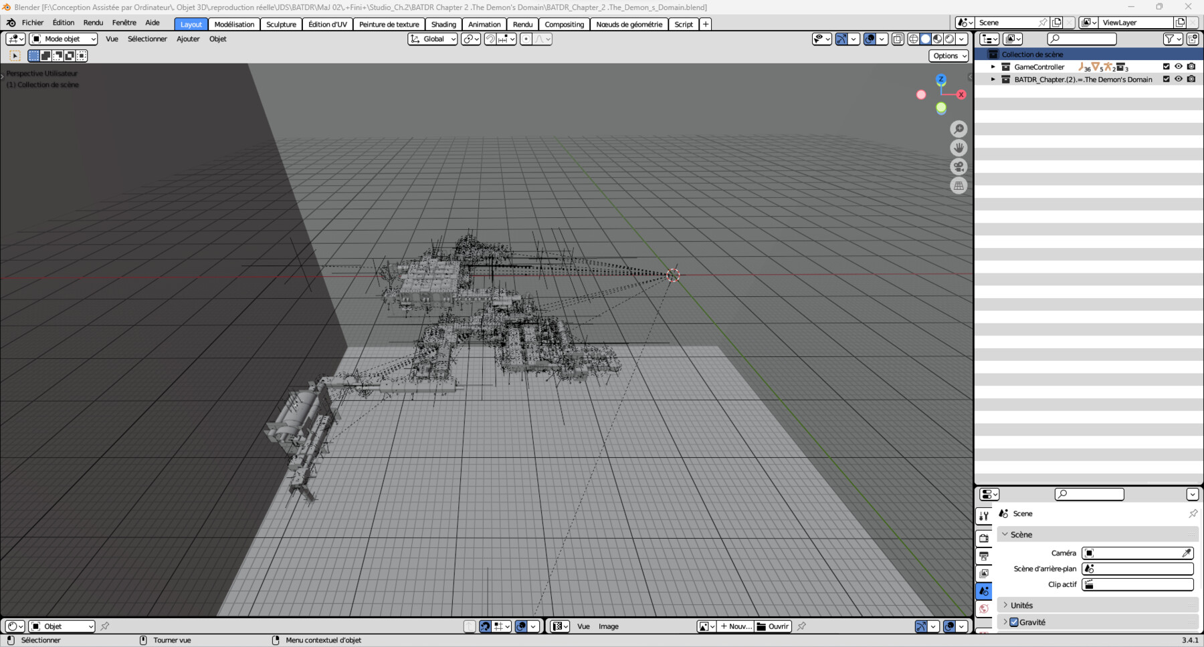
Task: Open the Global transform orientation dropdown
Action: (432, 39)
